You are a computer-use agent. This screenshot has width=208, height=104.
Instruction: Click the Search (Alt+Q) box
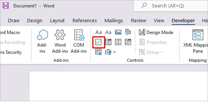[171, 6]
